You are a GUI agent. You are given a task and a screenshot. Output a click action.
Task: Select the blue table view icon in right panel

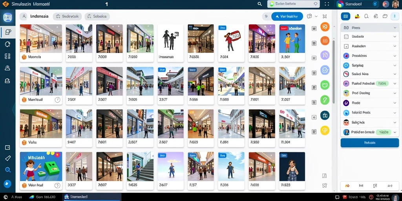pos(345,16)
